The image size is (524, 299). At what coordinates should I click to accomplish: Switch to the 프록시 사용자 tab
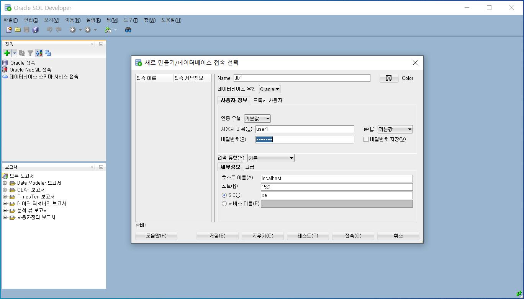pyautogui.click(x=268, y=101)
